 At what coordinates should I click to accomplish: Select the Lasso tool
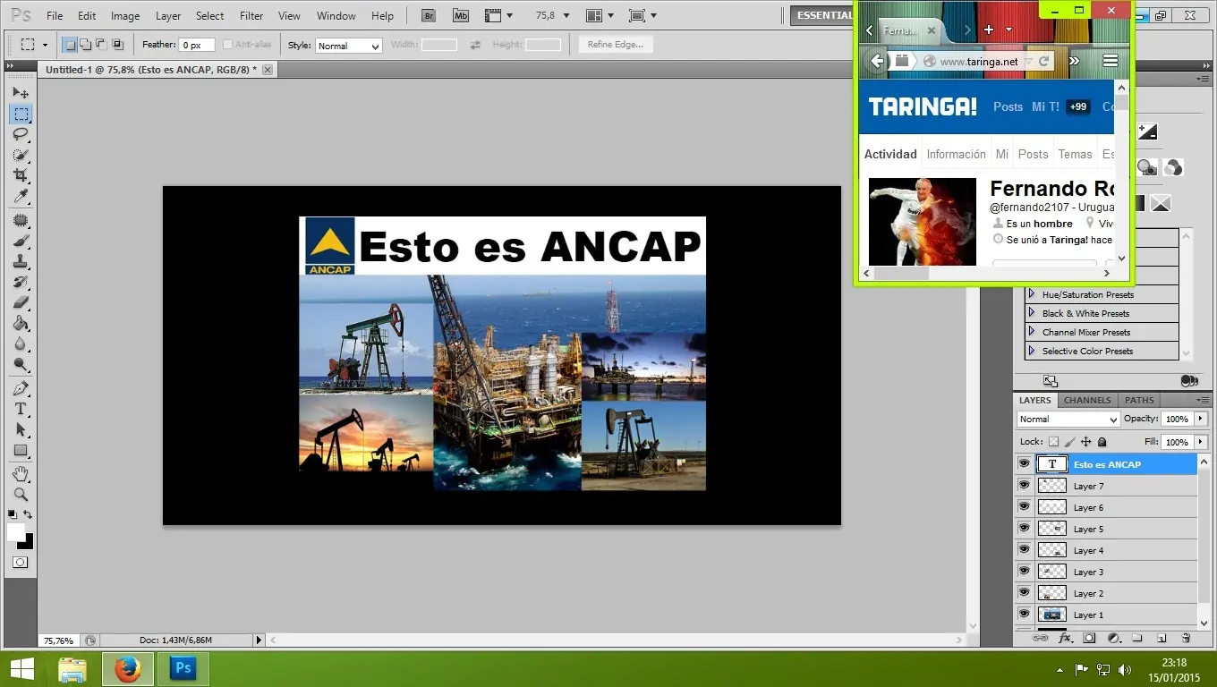click(21, 134)
